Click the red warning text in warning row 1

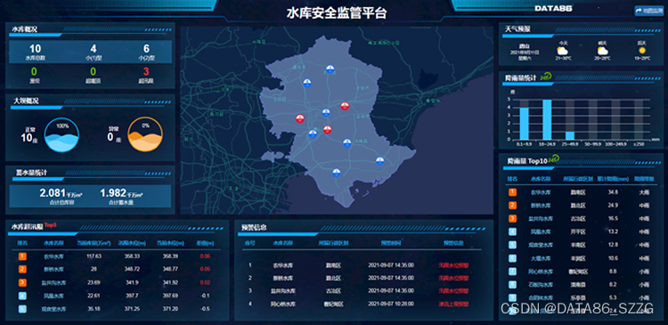(452, 265)
